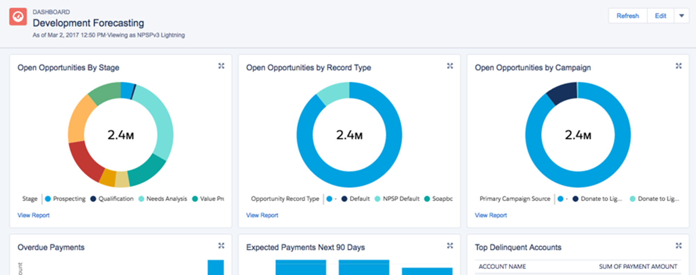696x275 pixels.
Task: Expand the Overdue Payments widget
Action: 221,246
